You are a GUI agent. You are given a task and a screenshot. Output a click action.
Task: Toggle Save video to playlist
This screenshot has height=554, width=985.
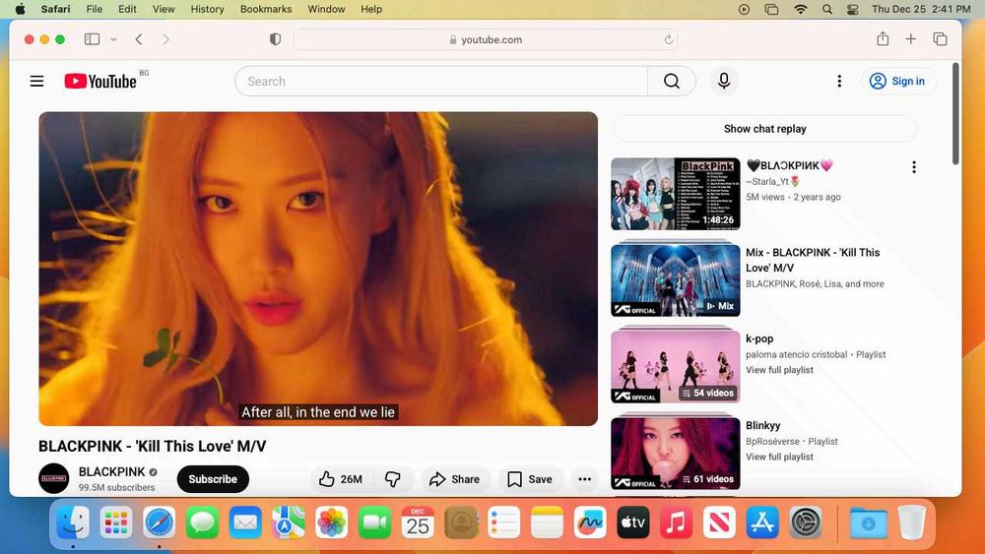coord(530,479)
